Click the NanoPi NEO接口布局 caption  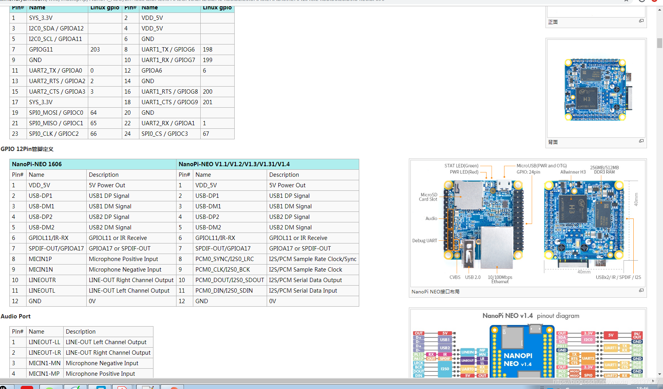[x=435, y=292]
